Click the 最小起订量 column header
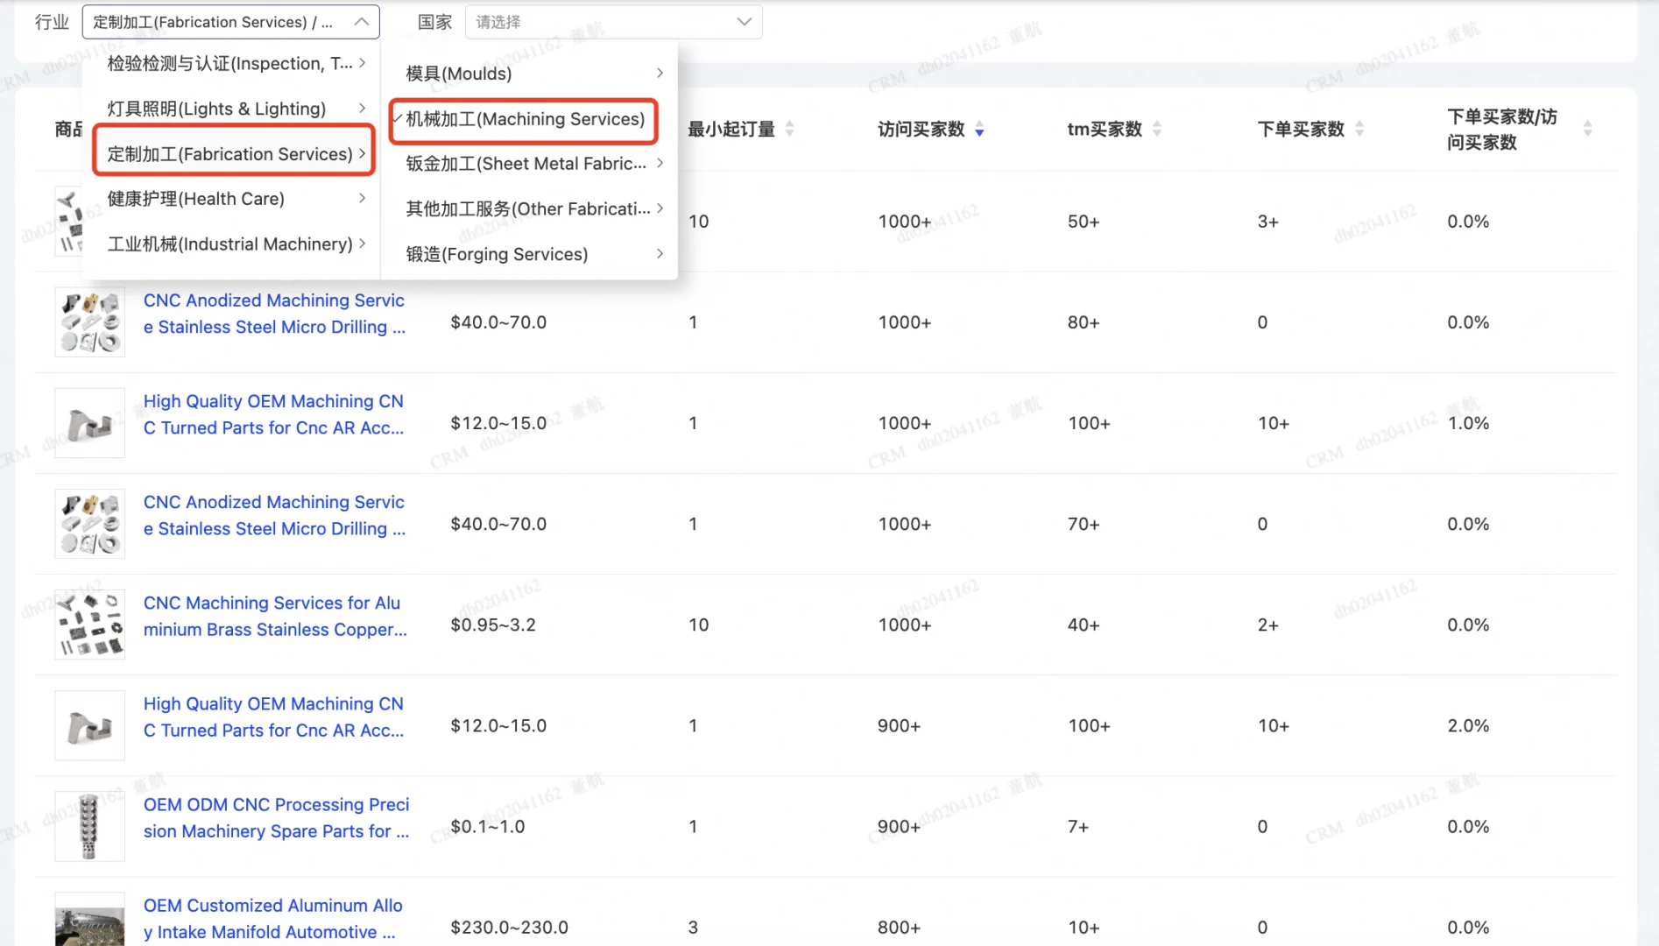This screenshot has width=1659, height=946. (x=731, y=129)
